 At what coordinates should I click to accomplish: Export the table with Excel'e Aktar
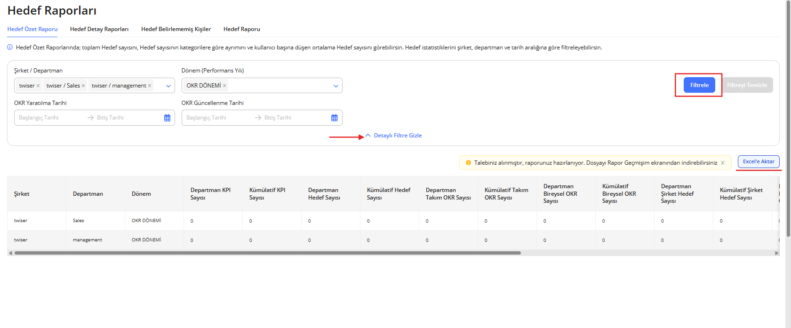pos(758,161)
